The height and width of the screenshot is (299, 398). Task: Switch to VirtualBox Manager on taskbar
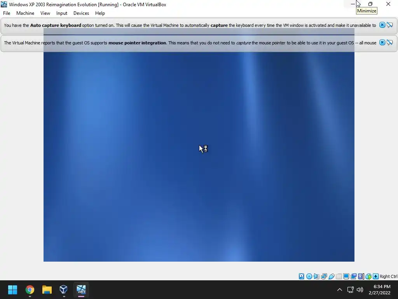63,290
